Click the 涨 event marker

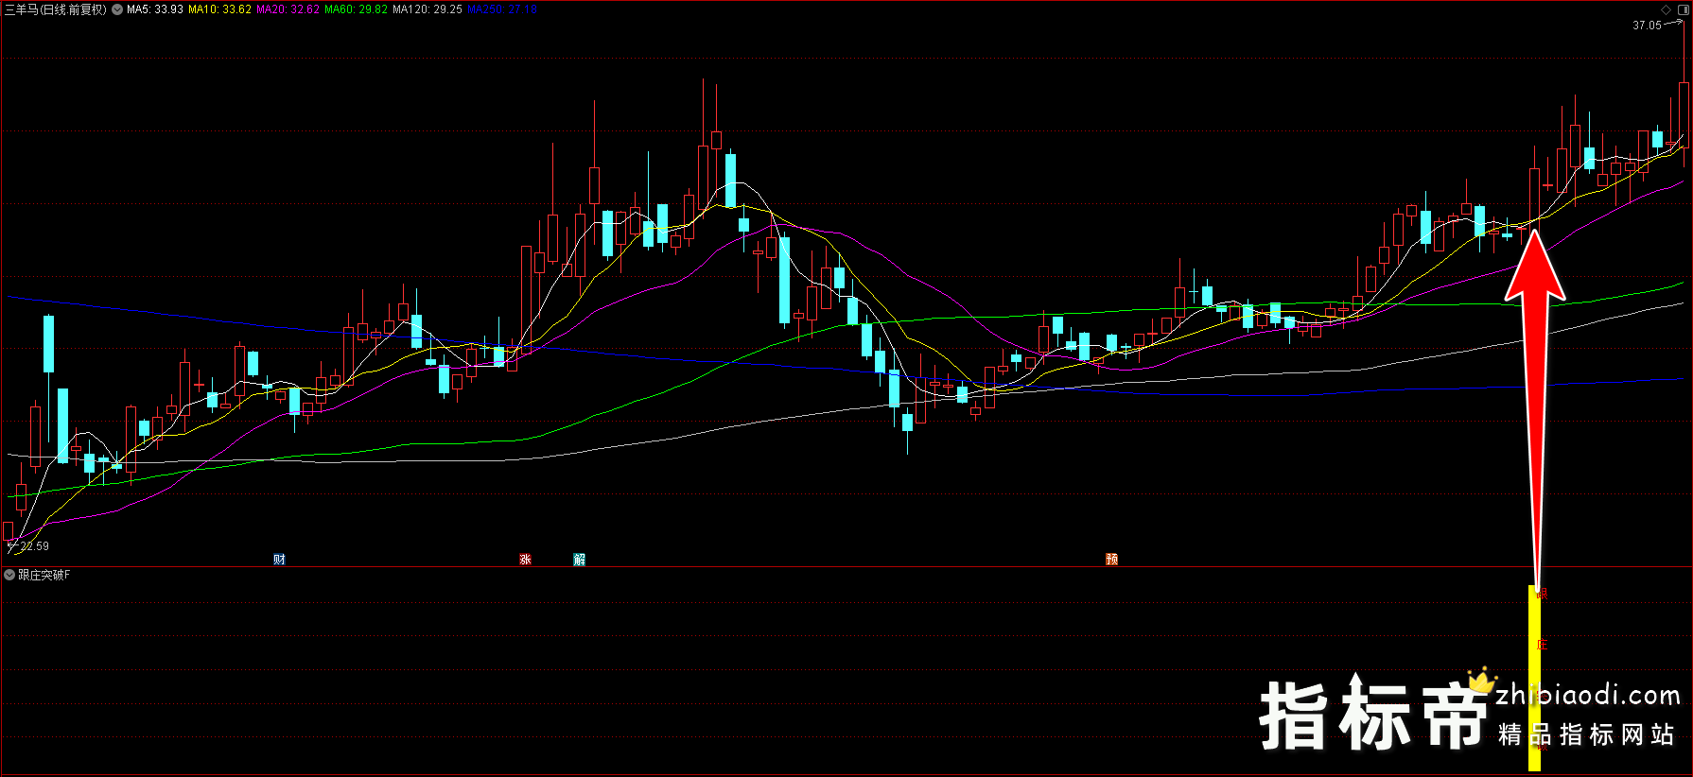tap(525, 560)
